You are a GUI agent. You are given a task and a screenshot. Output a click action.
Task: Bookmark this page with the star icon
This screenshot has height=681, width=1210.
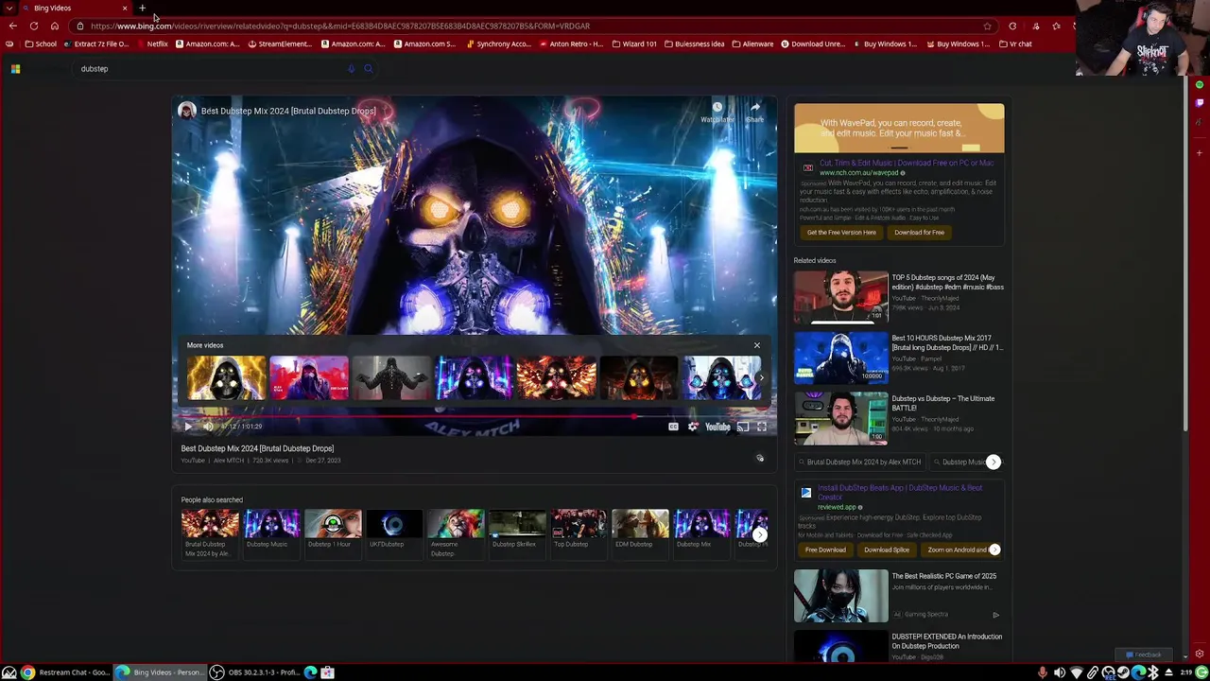pyautogui.click(x=988, y=26)
